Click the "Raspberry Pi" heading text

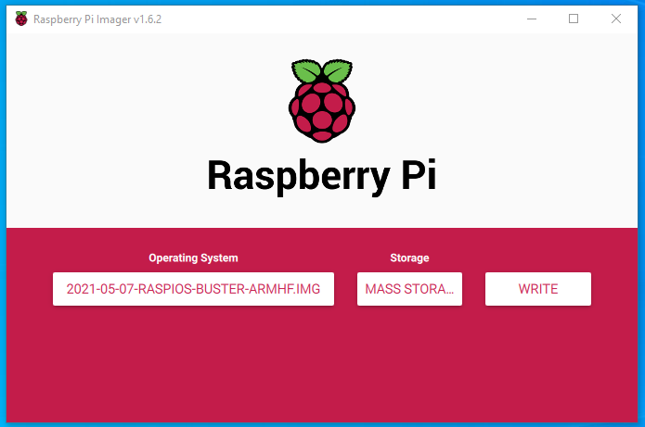[322, 176]
